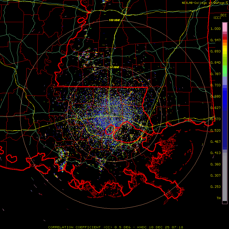The width and height of the screenshot is (229, 229).
Task: Click the bright green segment of color bar
Action: pos(225,69)
